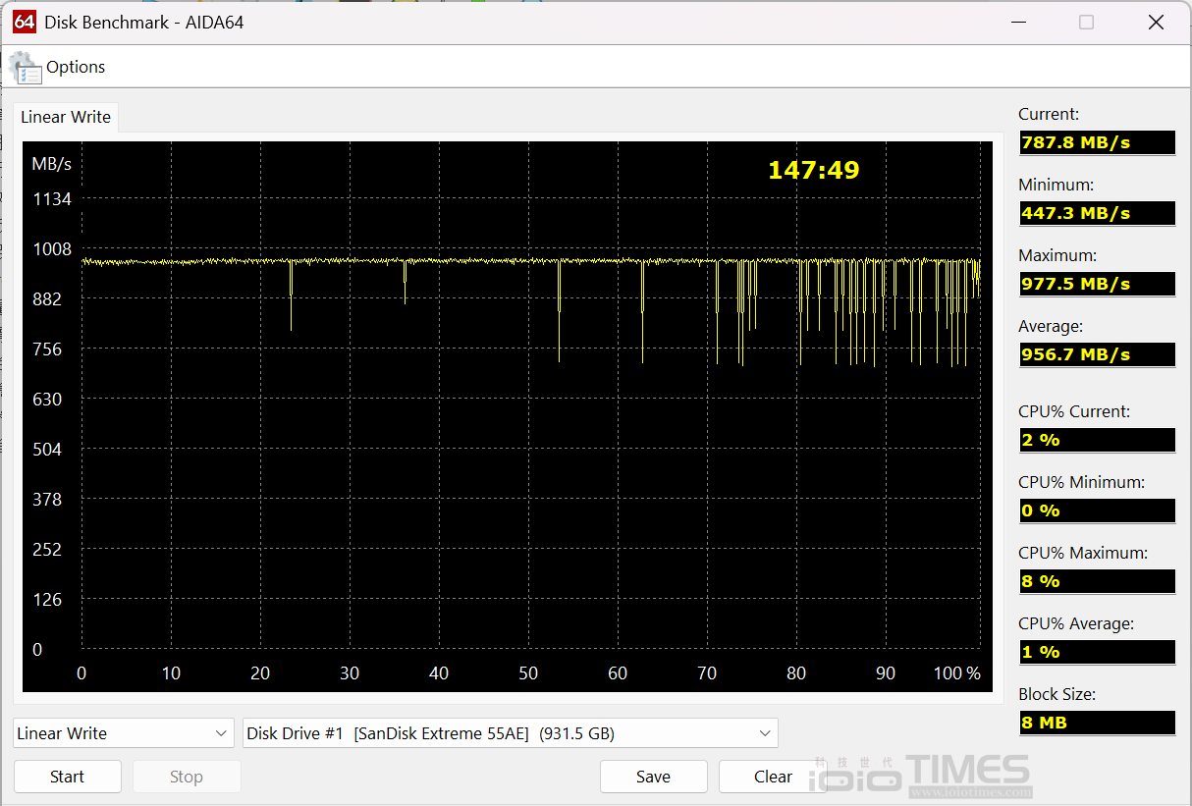Image resolution: width=1192 pixels, height=806 pixels.
Task: Open the benchmark type dropdown showing Linear Write
Action: coord(123,732)
